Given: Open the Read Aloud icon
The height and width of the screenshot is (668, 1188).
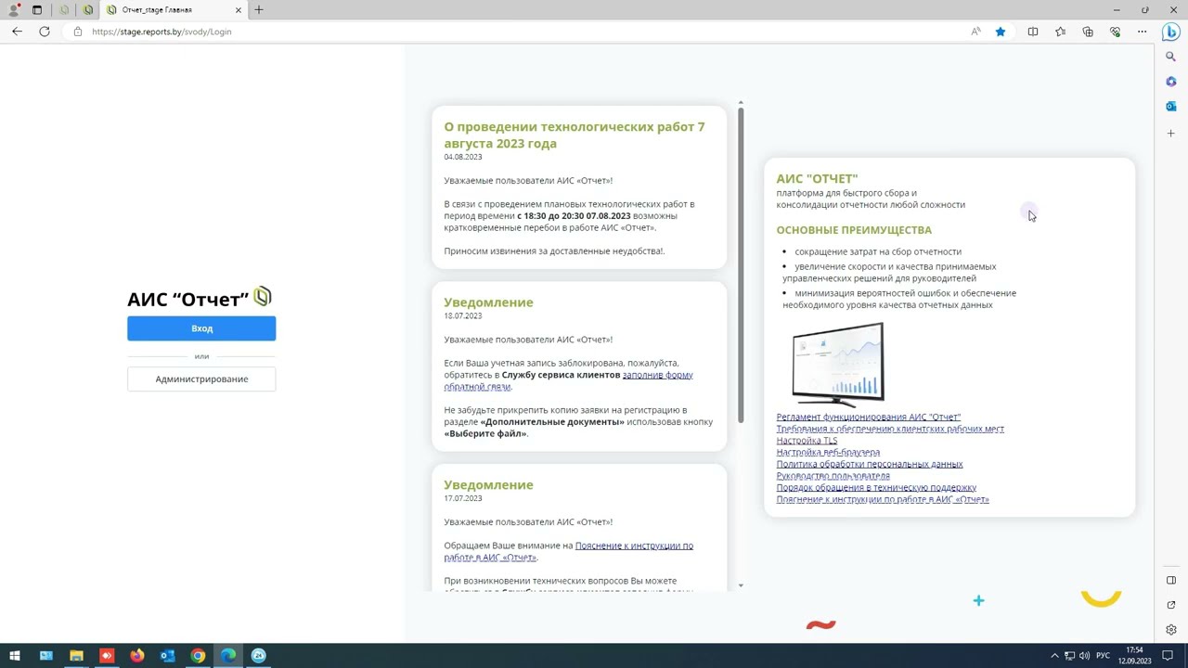Looking at the screenshot, I should click(975, 32).
